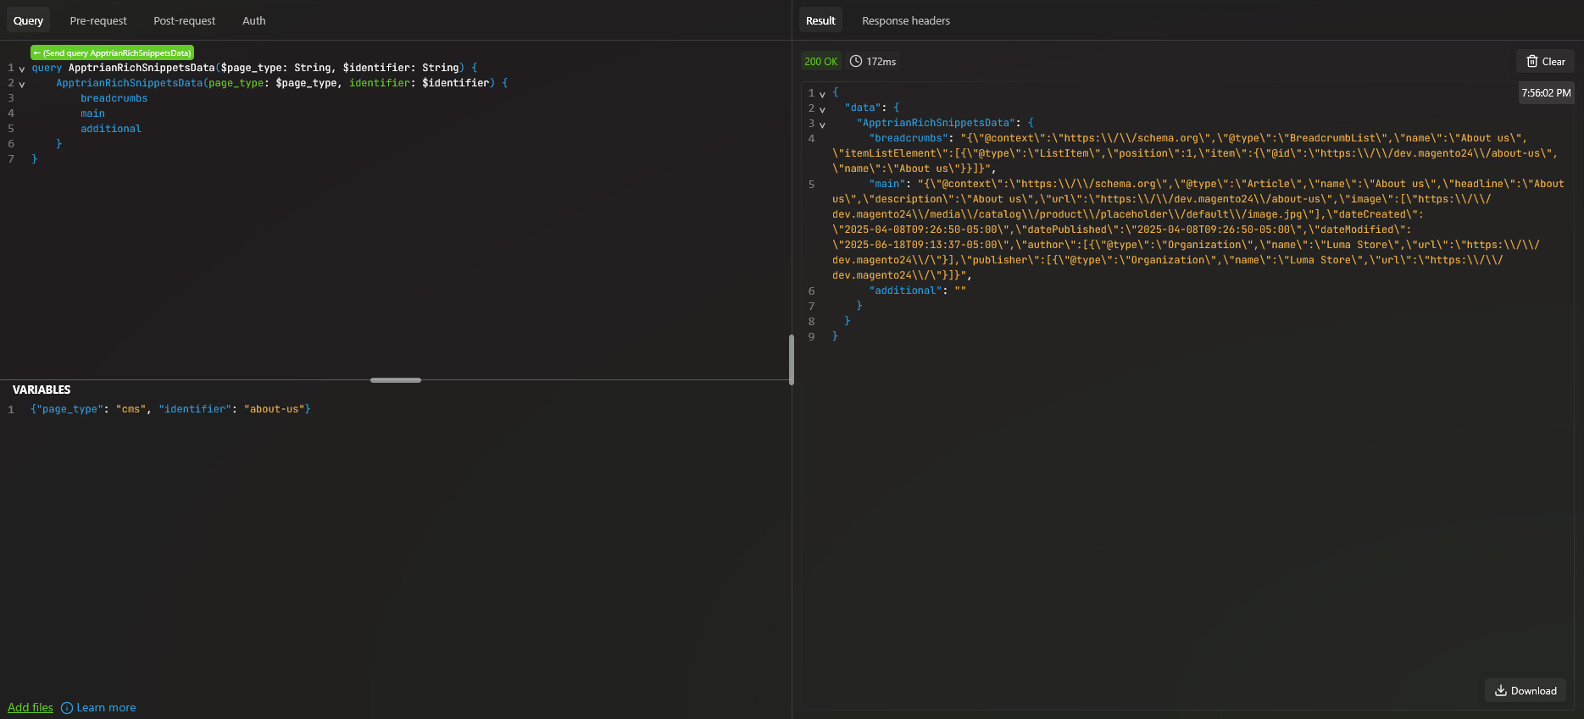This screenshot has width=1584, height=719.
Task: Collapse query line 1 fold arrow
Action: coord(22,69)
